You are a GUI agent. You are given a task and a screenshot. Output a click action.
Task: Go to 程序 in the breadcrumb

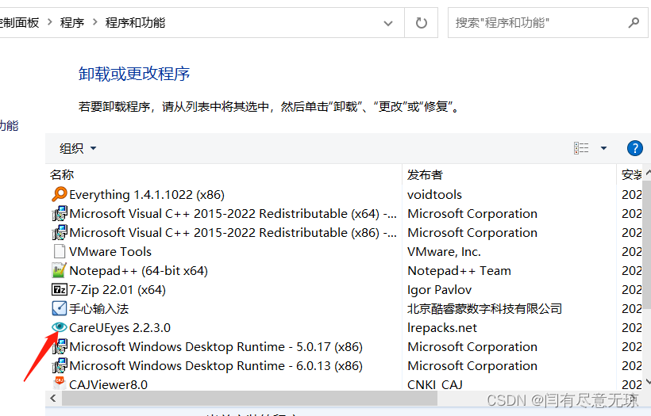pos(71,22)
